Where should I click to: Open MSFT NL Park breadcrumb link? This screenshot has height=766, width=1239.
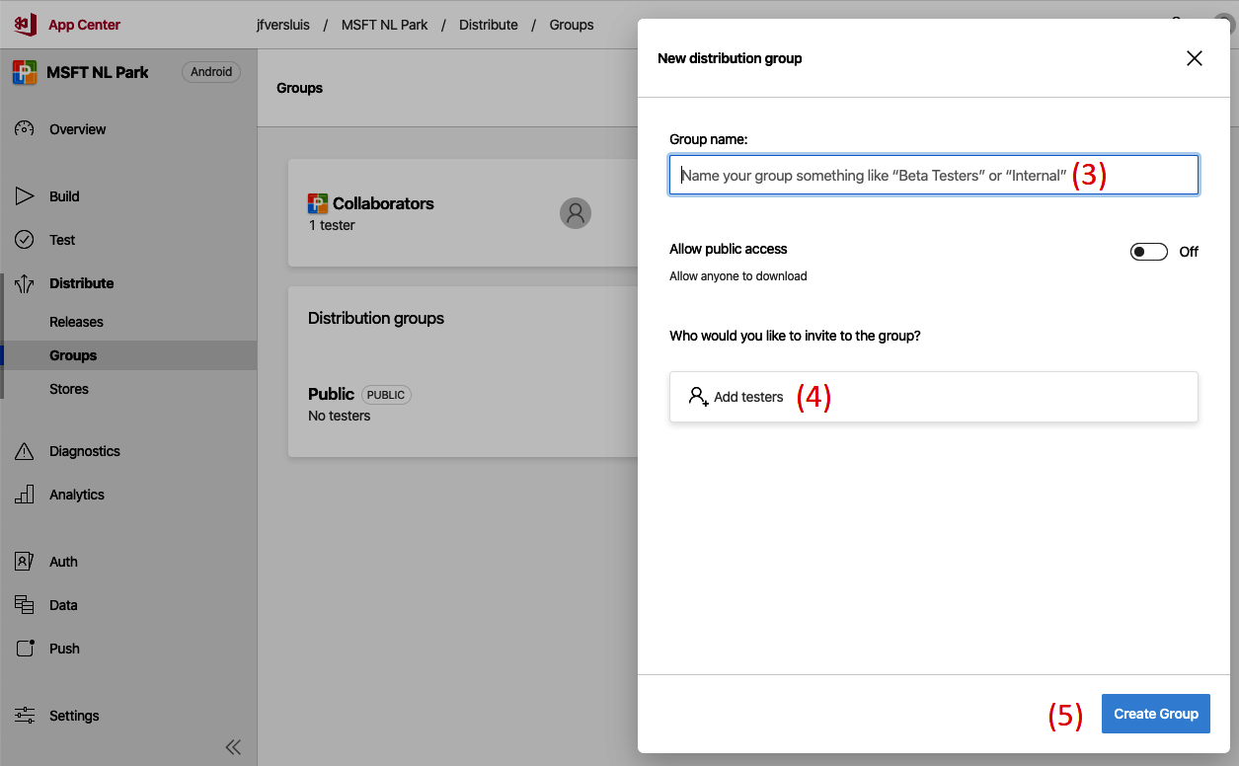tap(385, 25)
